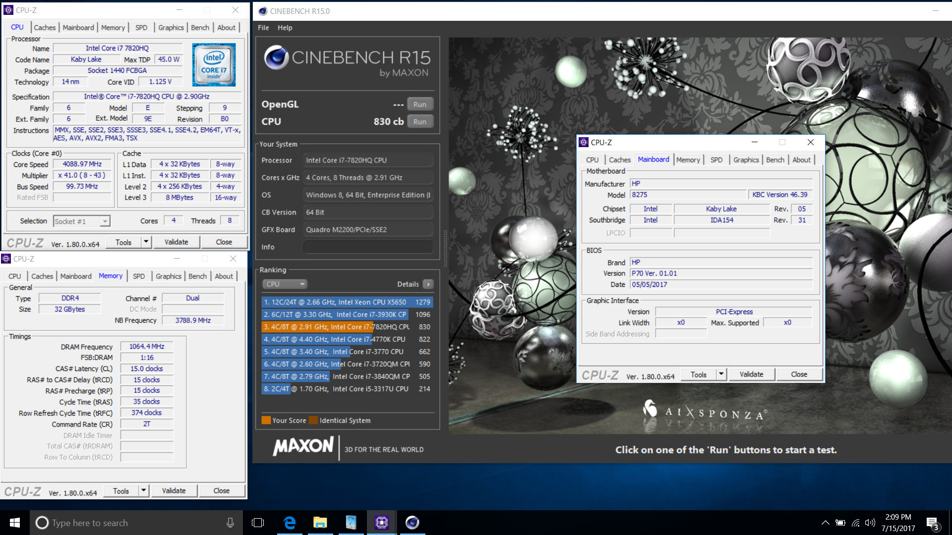Expand Tools dropdown arrow in Mainboard CPU-Z window
The image size is (952, 535).
click(721, 374)
